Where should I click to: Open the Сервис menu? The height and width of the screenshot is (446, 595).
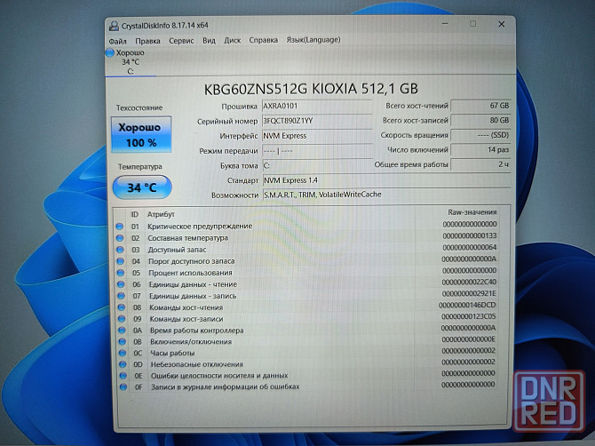181,41
